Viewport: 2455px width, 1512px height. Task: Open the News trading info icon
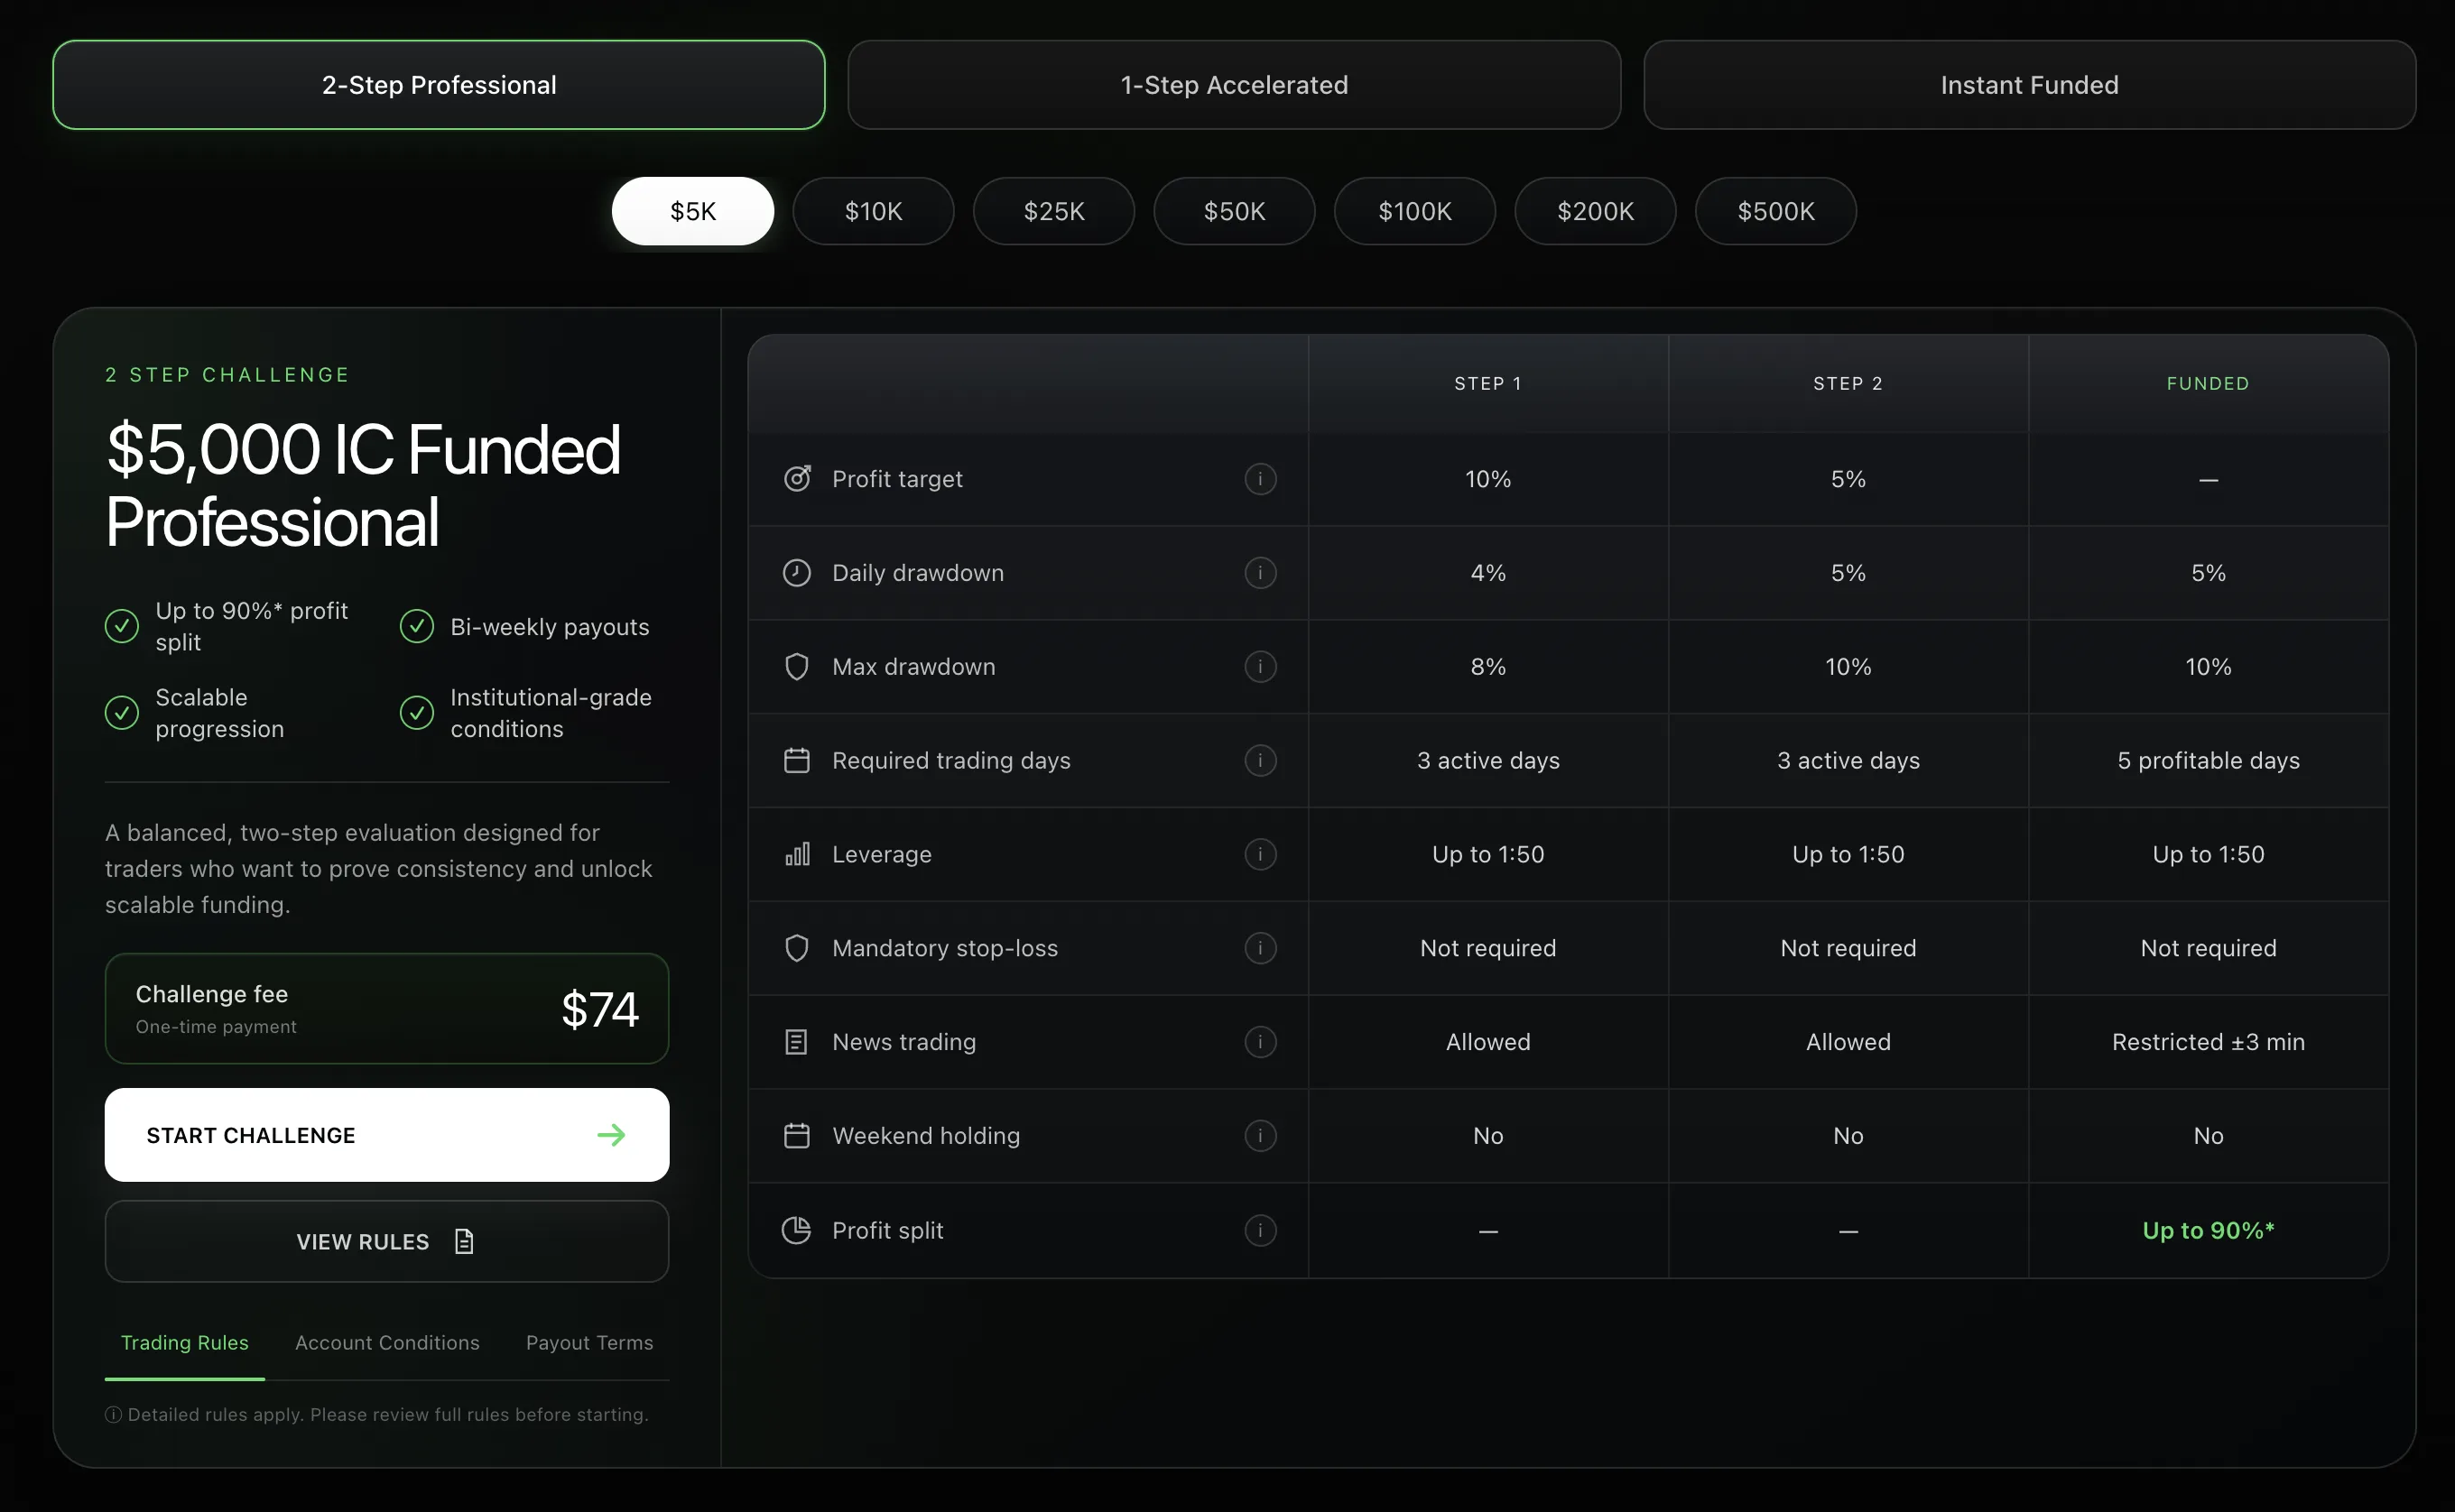[1259, 1042]
